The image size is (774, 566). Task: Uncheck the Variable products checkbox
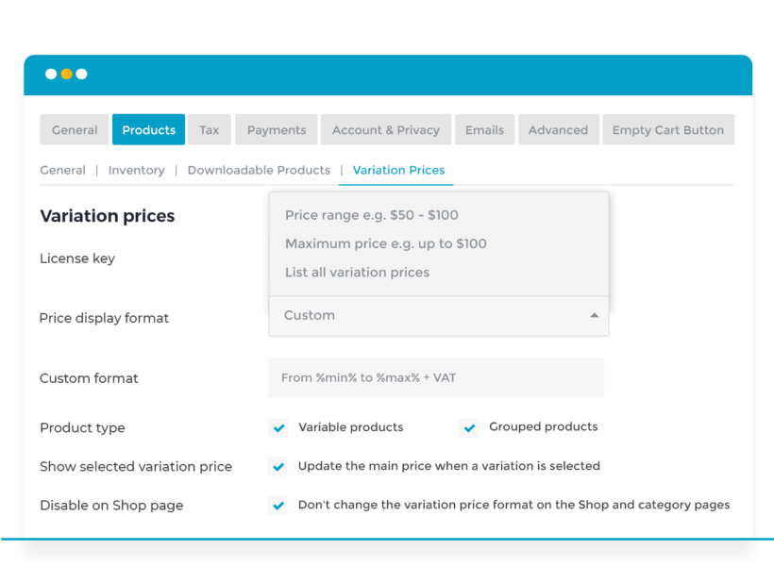278,427
